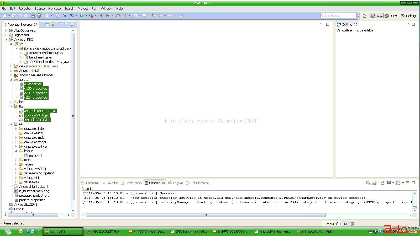Viewport: 420px width, 236px height.
Task: Switch to the DDMS perspective
Action: [x=391, y=16]
